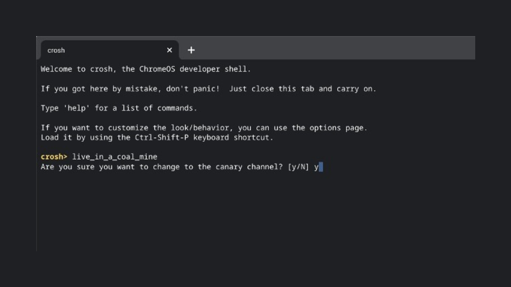The width and height of the screenshot is (511, 287).
Task: Click the Ctrl-Shift-P shortcut text
Action: click(x=161, y=137)
